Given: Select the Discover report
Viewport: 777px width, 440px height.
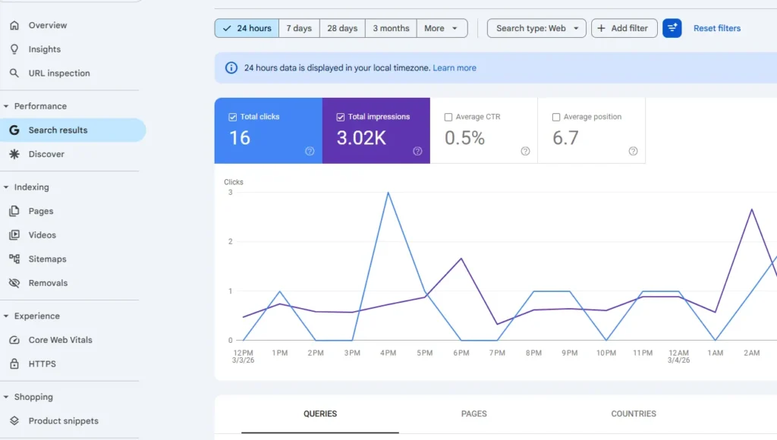Looking at the screenshot, I should click(46, 152).
